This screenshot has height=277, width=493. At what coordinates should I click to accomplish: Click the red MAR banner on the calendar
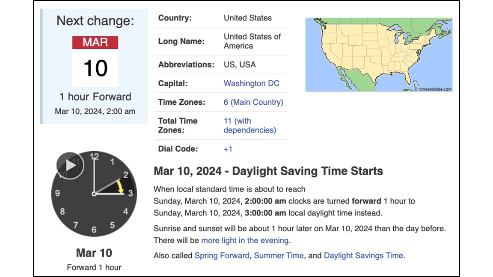tap(95, 42)
